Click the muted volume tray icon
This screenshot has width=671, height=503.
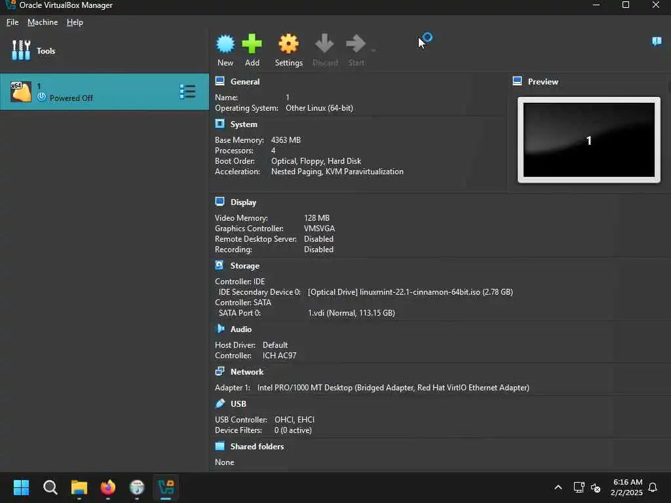595,487
